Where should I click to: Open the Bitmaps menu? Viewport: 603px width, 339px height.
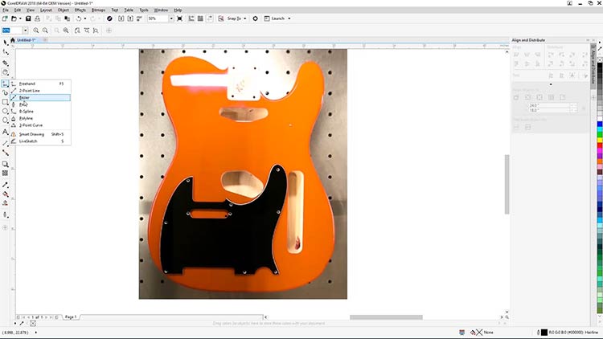[x=98, y=10]
